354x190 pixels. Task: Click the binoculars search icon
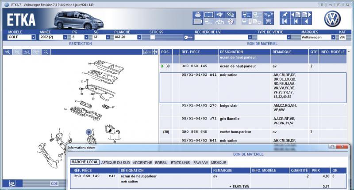coord(219,15)
